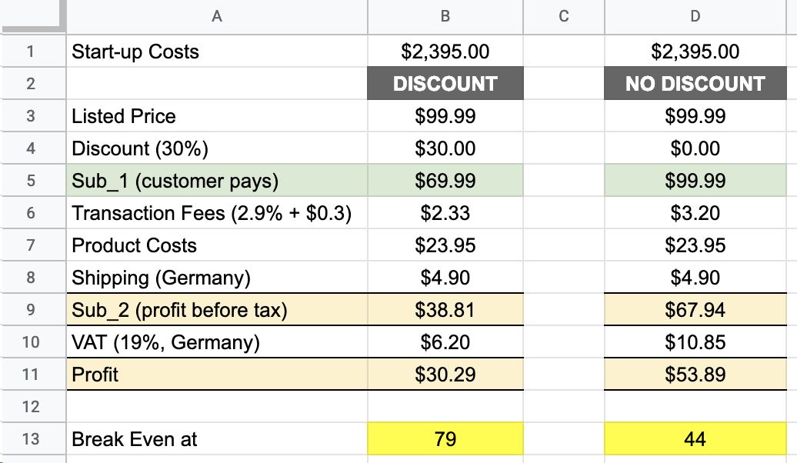Click the select-all corner box
Image resolution: width=797 pixels, height=463 pixels.
click(x=32, y=16)
